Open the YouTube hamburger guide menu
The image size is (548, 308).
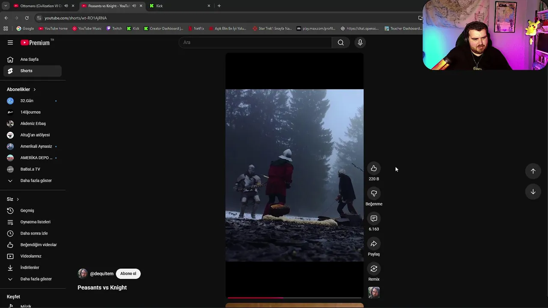10,42
